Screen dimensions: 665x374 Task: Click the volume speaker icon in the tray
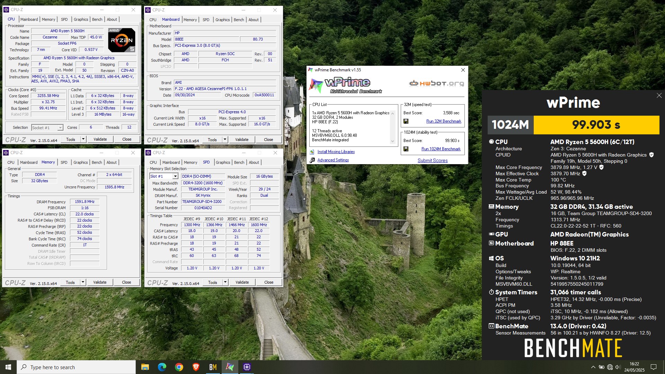(618, 367)
